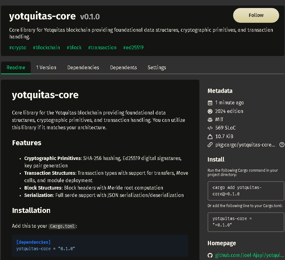285x260 pixels.
Task: Click the Rust edition icon beside 2024 edition
Action: click(x=210, y=111)
